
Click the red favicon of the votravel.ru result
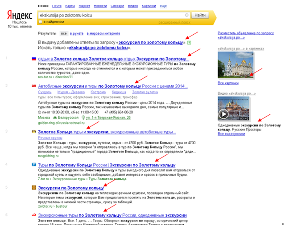[34, 85]
